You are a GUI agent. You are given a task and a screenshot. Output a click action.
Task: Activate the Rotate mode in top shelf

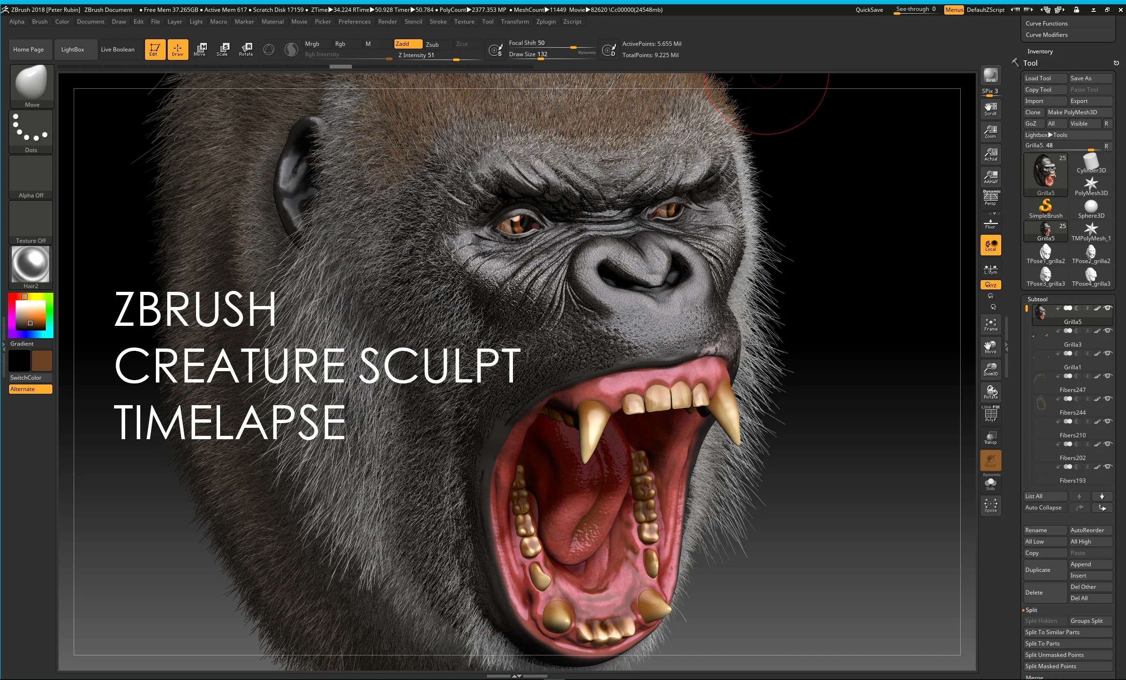pos(246,49)
